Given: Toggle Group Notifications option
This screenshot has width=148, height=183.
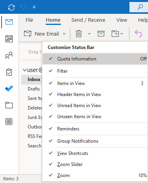Looking at the screenshot, I should coord(95,141).
